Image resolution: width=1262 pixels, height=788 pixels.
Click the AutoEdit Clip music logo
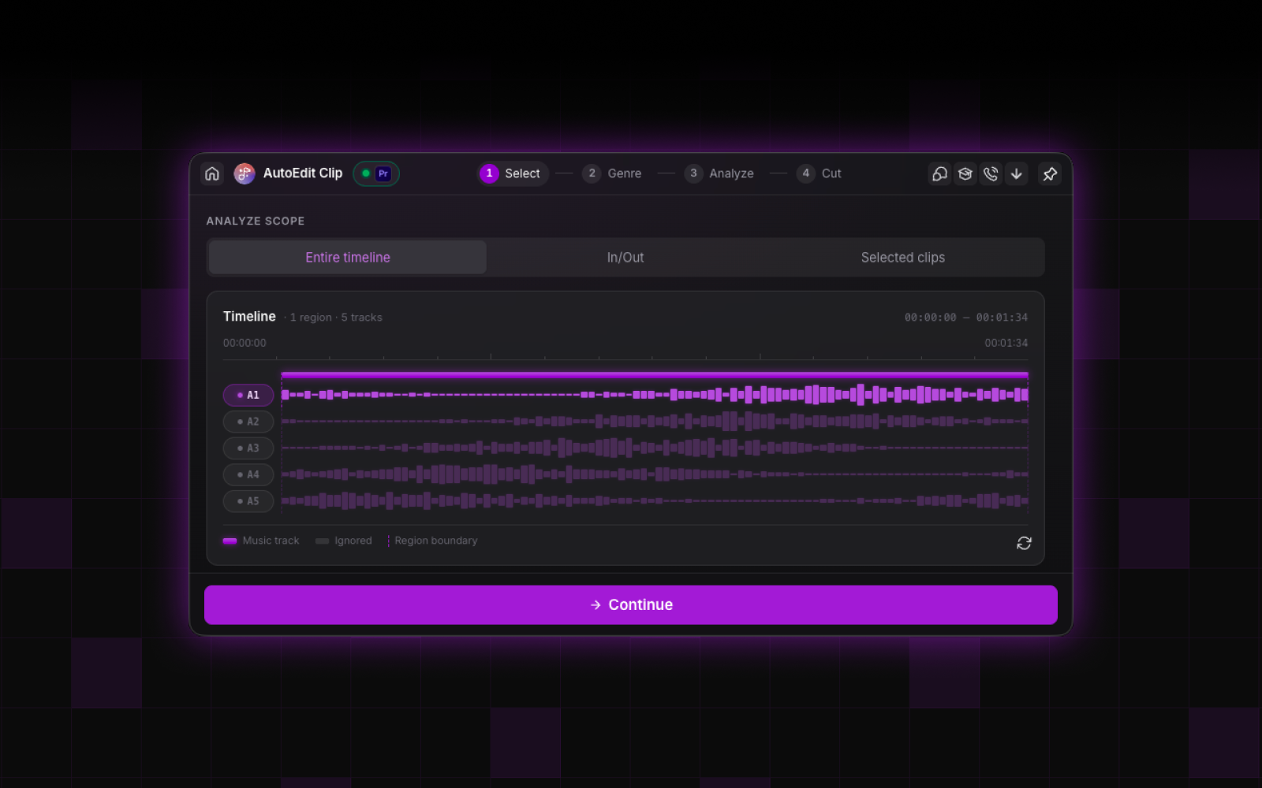[x=245, y=173]
